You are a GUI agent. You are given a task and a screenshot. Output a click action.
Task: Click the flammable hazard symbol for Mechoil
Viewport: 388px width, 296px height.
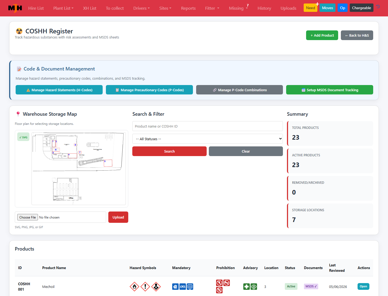(x=134, y=287)
